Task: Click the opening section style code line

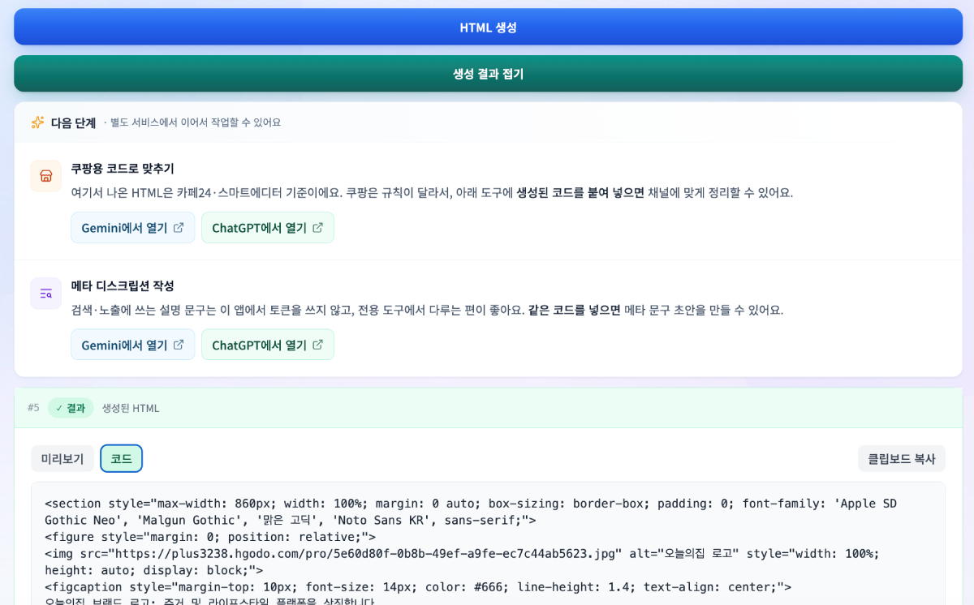Action: point(471,512)
